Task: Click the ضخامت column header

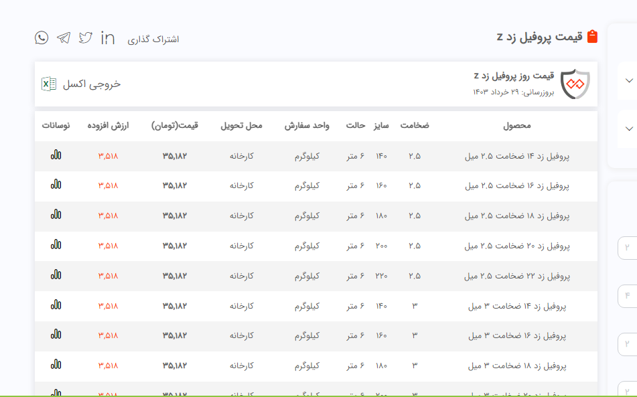Action: point(415,126)
